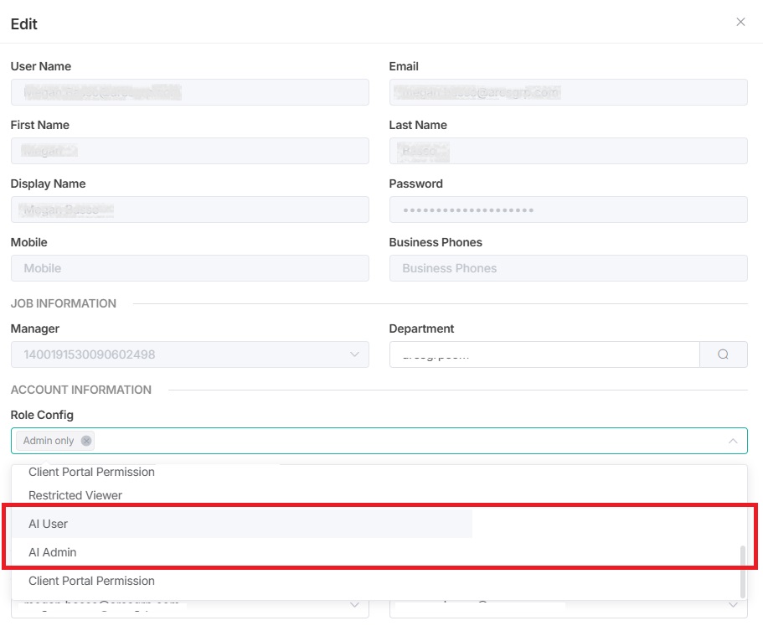763x631 pixels.
Task: Focus the First Name input
Action: click(189, 151)
